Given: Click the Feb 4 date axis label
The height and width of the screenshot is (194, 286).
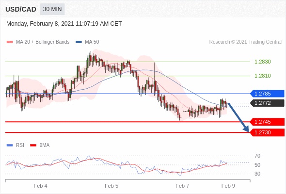Looking at the screenshot, I should (x=40, y=186).
